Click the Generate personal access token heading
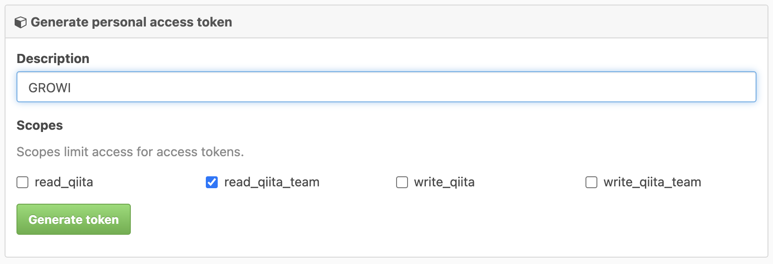This screenshot has height=264, width=773. [131, 22]
